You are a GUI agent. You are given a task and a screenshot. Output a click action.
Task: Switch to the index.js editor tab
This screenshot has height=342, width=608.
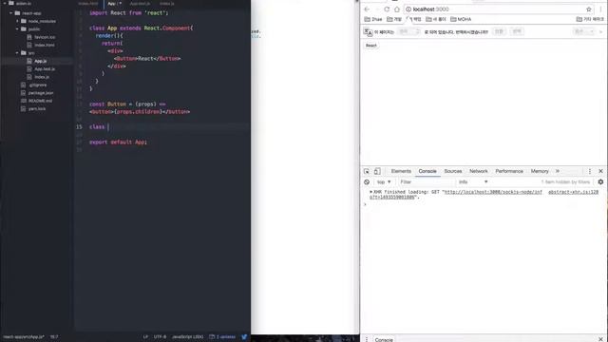coord(167,4)
